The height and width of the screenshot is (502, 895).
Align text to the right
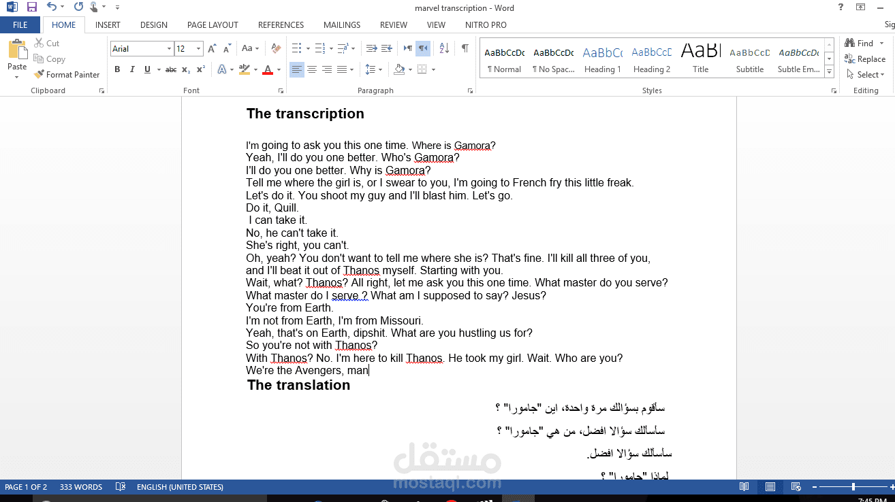(327, 69)
